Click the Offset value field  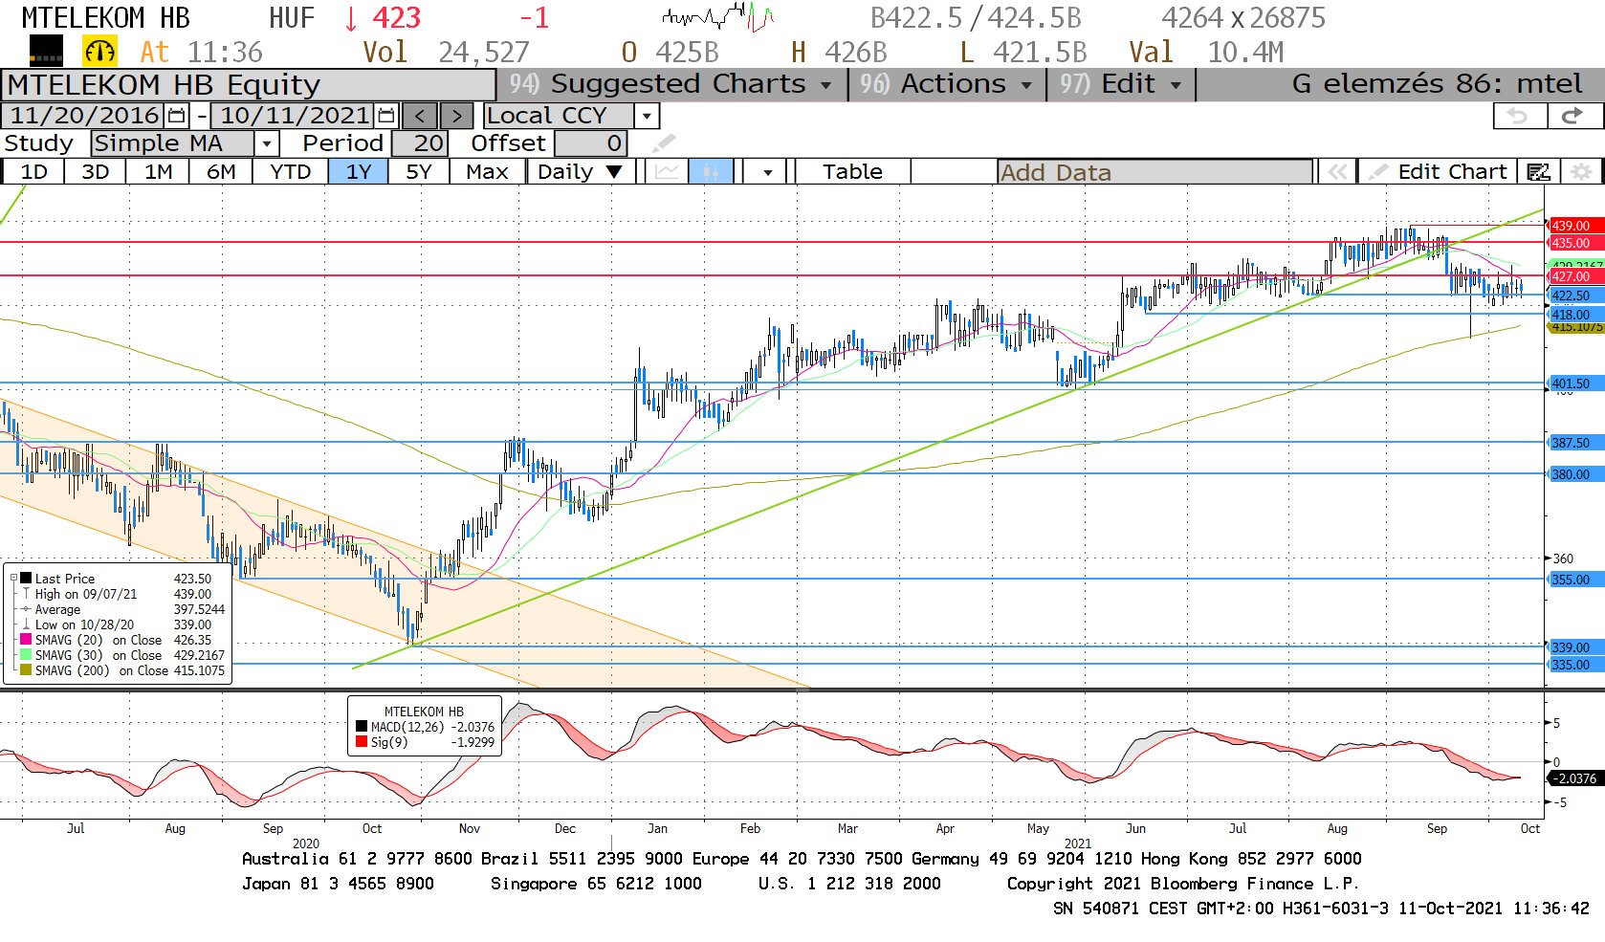tap(590, 143)
